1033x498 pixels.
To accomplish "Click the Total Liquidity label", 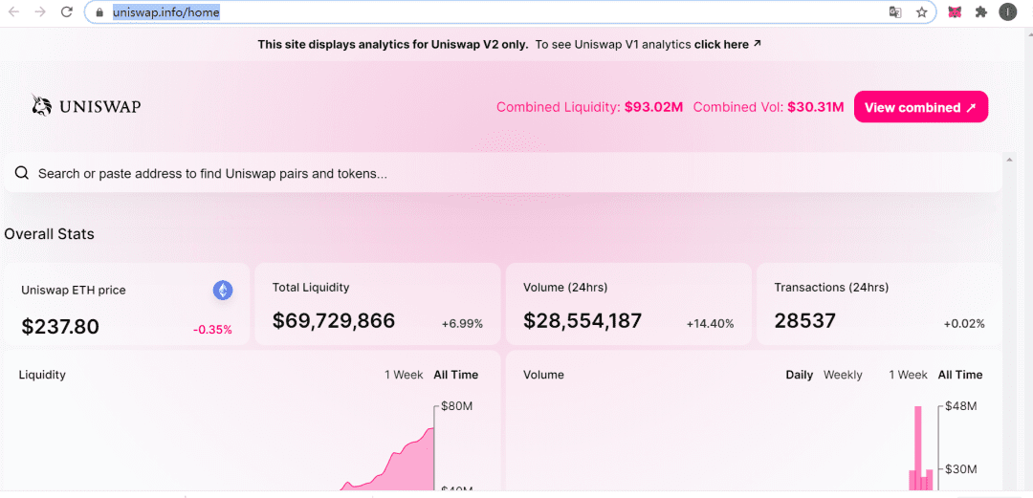I will tap(310, 287).
